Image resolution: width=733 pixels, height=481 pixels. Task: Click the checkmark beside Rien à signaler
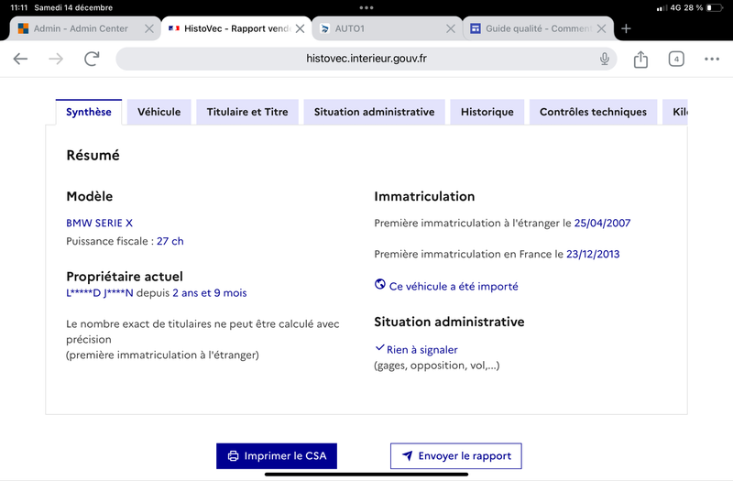pyautogui.click(x=379, y=348)
